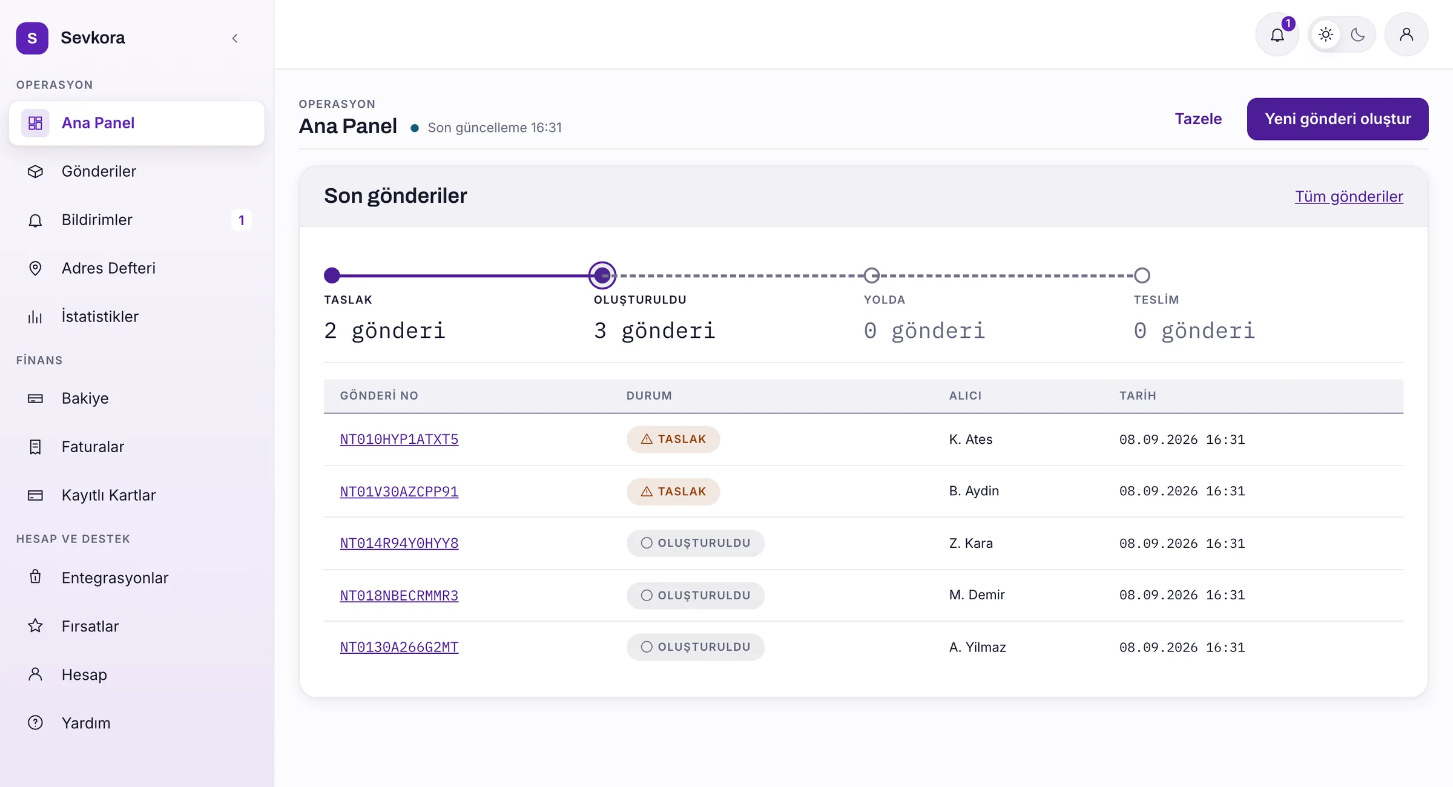Screen dimensions: 1453x787
Task: Open the Tüm gönderiler link
Action: click(1349, 196)
